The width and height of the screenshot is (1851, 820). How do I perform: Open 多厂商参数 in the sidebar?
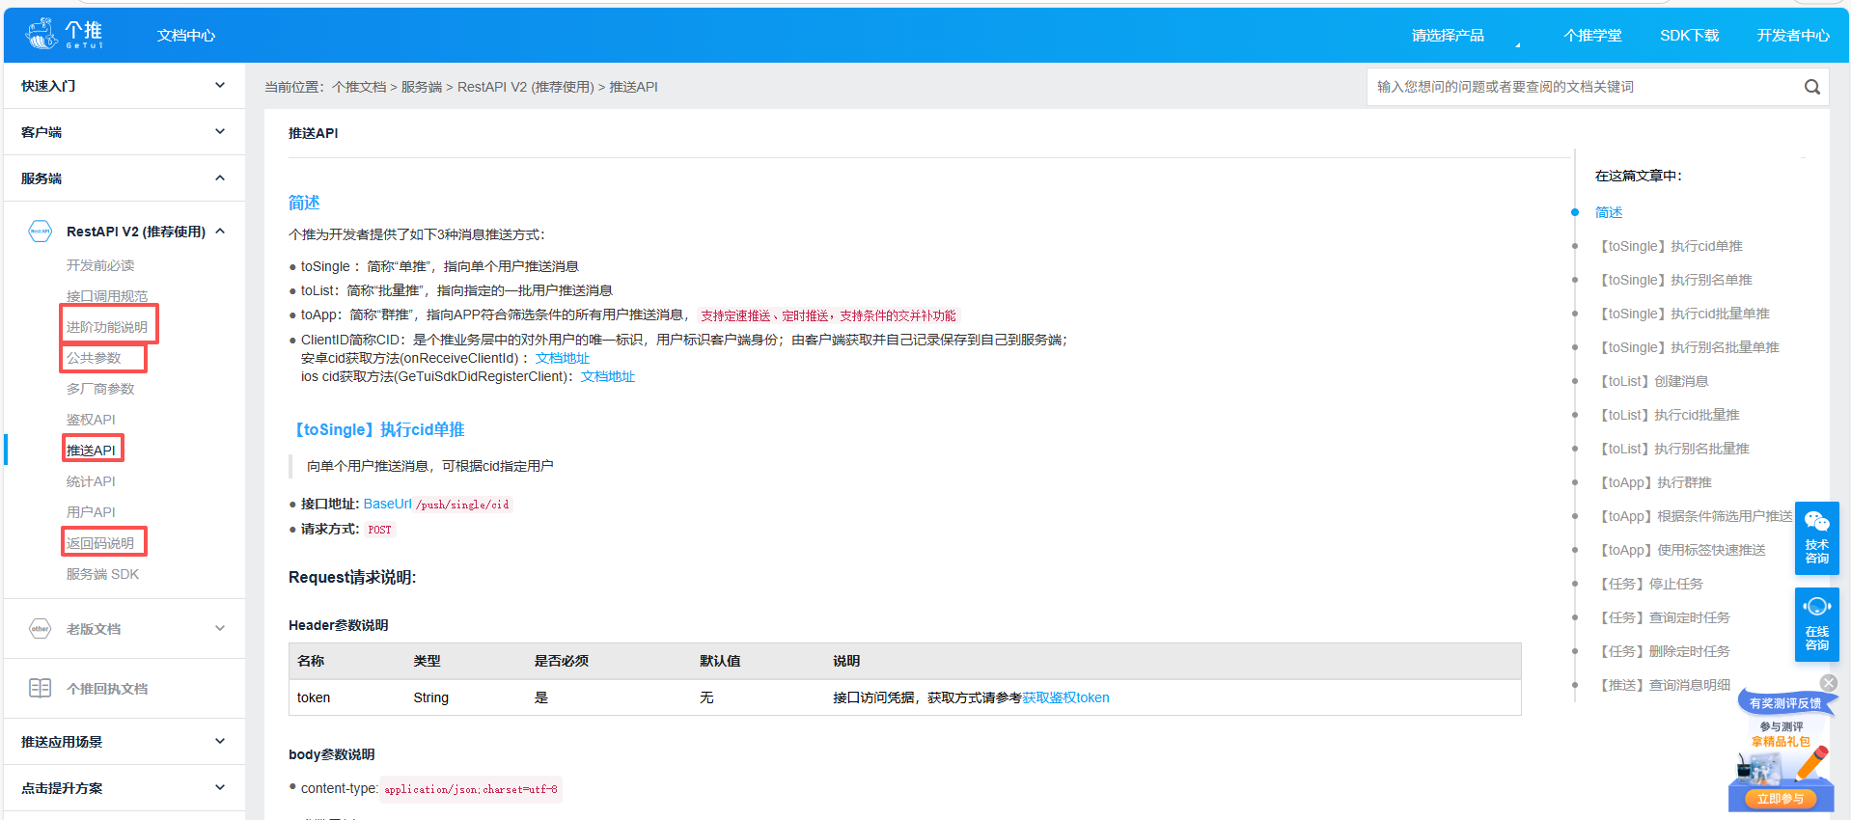[100, 389]
